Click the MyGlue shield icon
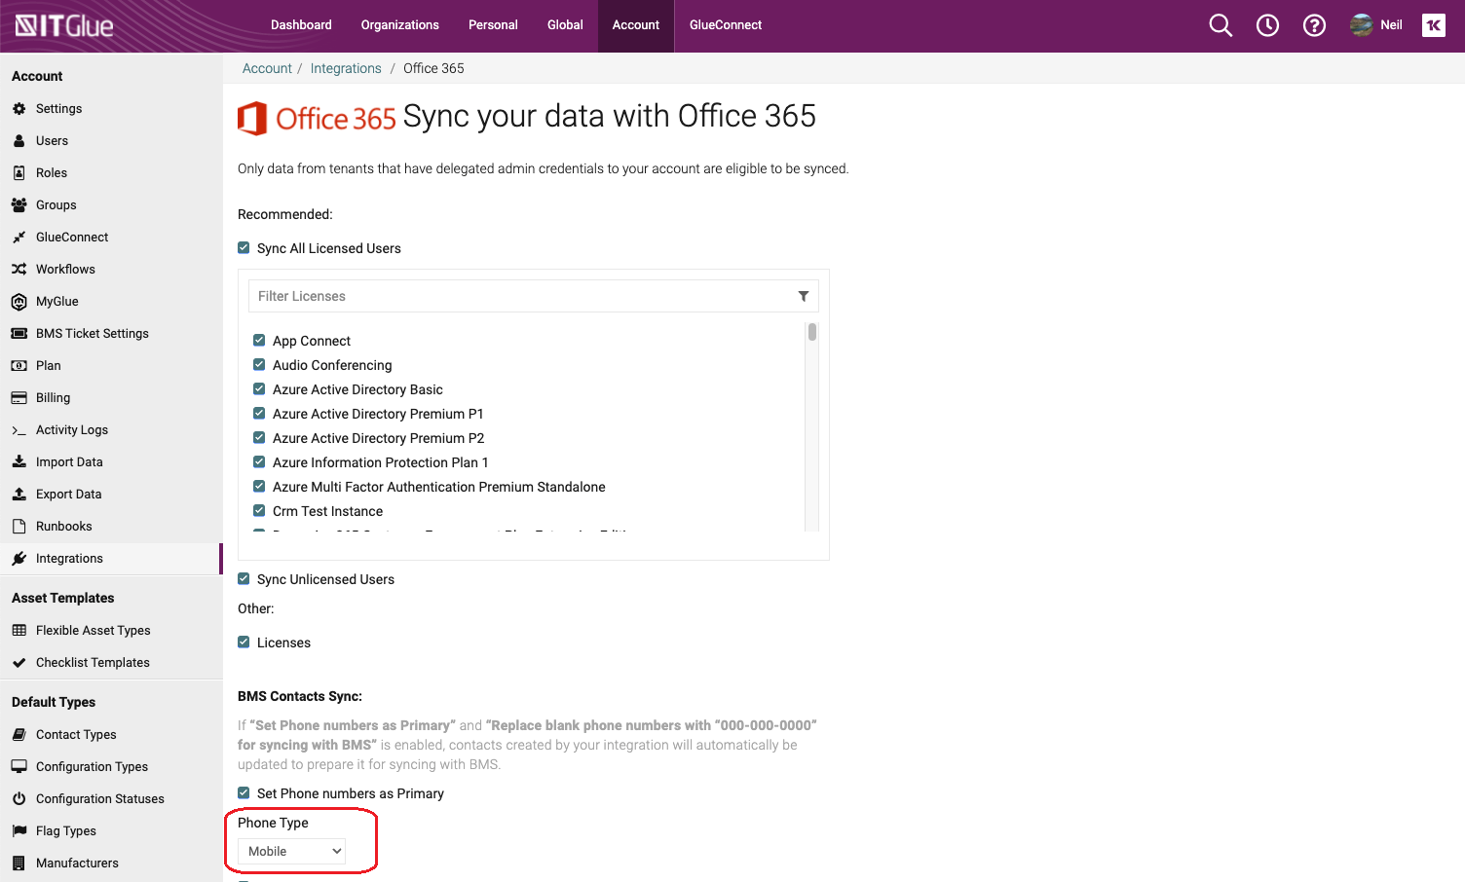1465x882 pixels. click(19, 302)
